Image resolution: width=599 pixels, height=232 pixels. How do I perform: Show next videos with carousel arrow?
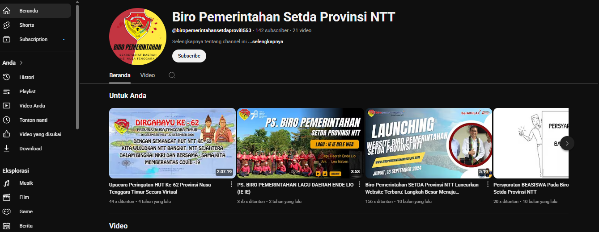(x=567, y=143)
